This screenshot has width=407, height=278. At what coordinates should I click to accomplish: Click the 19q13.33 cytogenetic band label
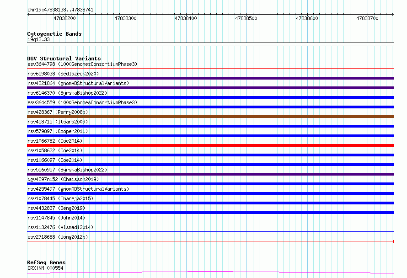(x=38, y=39)
